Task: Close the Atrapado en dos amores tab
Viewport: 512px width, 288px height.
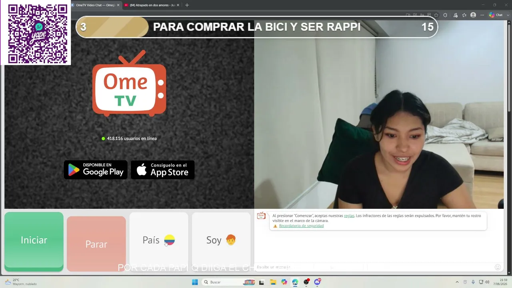Action: pyautogui.click(x=178, y=5)
